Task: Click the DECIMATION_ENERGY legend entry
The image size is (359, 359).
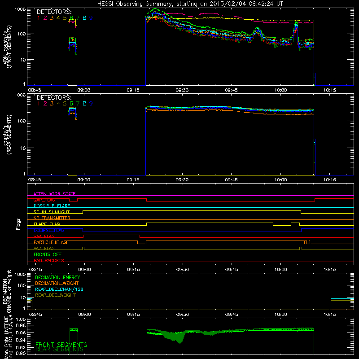Action: [57, 277]
